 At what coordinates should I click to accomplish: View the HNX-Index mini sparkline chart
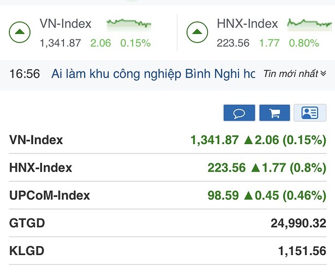tap(309, 23)
